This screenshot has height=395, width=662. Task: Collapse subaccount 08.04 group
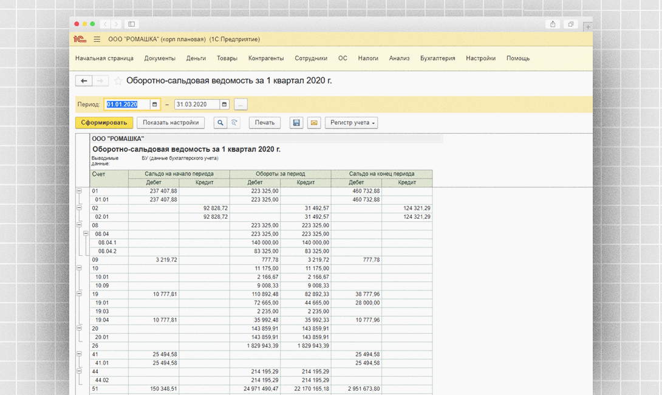pyautogui.click(x=86, y=233)
